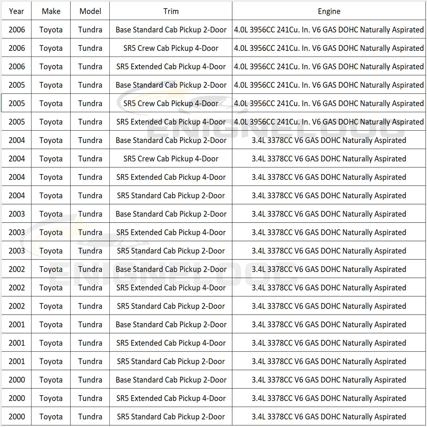Image resolution: width=427 pixels, height=427 pixels.
Task: Select "Toyota" in the 2001 SR5 Extended Cab row
Action: 51,342
